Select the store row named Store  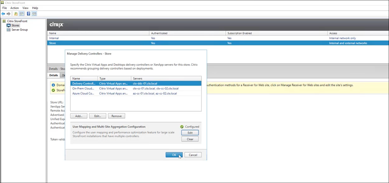218,43
